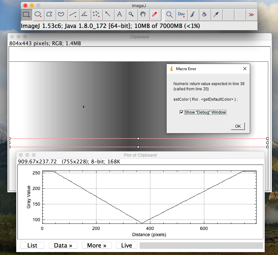Open the Dev menu dropdown
The width and height of the screenshot is (278, 255).
(181, 15)
